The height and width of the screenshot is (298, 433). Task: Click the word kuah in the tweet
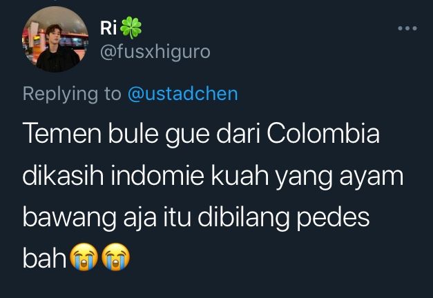[x=240, y=175]
